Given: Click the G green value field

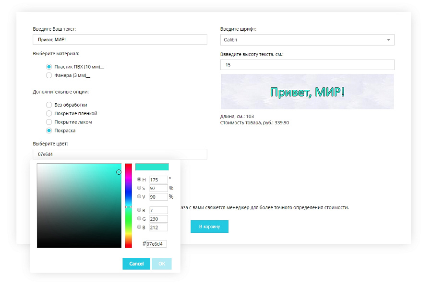Looking at the screenshot, I should click(158, 219).
